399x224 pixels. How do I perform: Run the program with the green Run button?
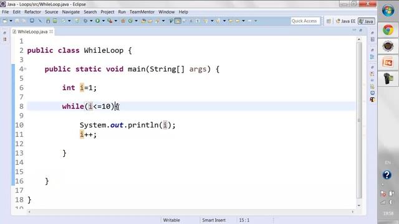pyautogui.click(x=97, y=21)
